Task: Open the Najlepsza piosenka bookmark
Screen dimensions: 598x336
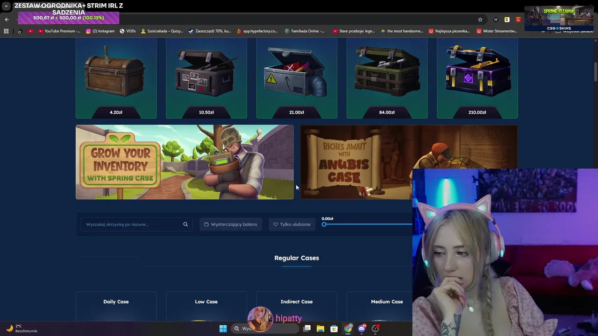Action: point(449,31)
